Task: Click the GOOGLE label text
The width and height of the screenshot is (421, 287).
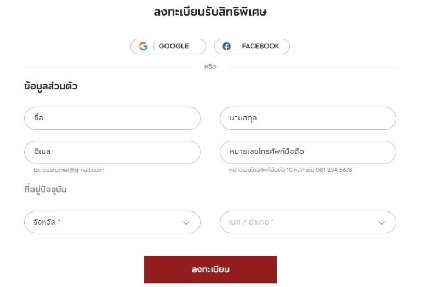Action: [174, 46]
